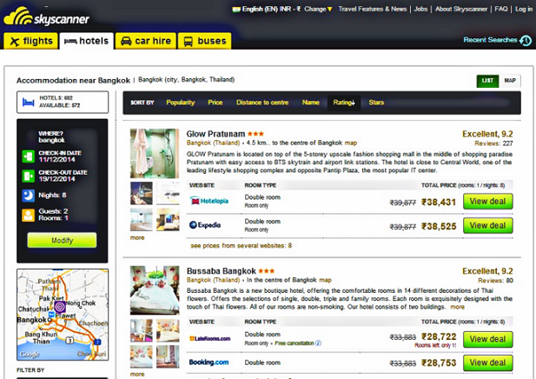View deal for LateRooms ₹28,722
Viewport: 536px width, 379px height.
488,339
